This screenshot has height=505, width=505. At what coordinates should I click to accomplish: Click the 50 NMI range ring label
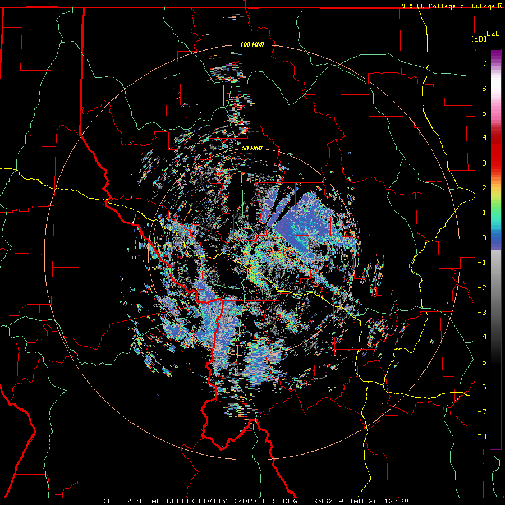pos(252,149)
